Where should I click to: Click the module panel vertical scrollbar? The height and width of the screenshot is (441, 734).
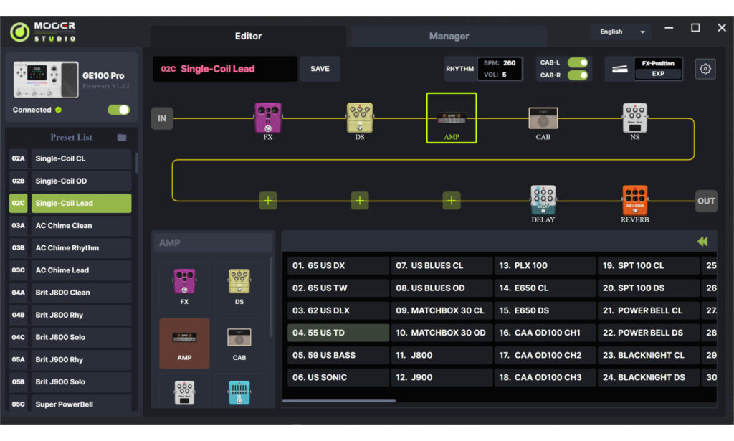271,296
